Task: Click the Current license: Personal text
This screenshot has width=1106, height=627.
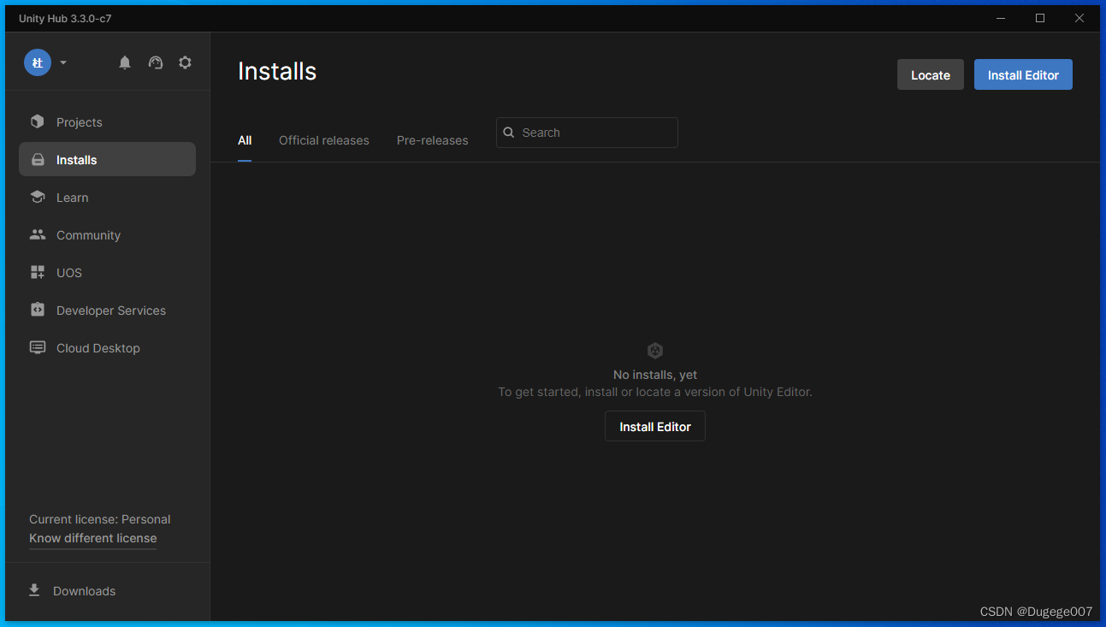Action: point(99,519)
